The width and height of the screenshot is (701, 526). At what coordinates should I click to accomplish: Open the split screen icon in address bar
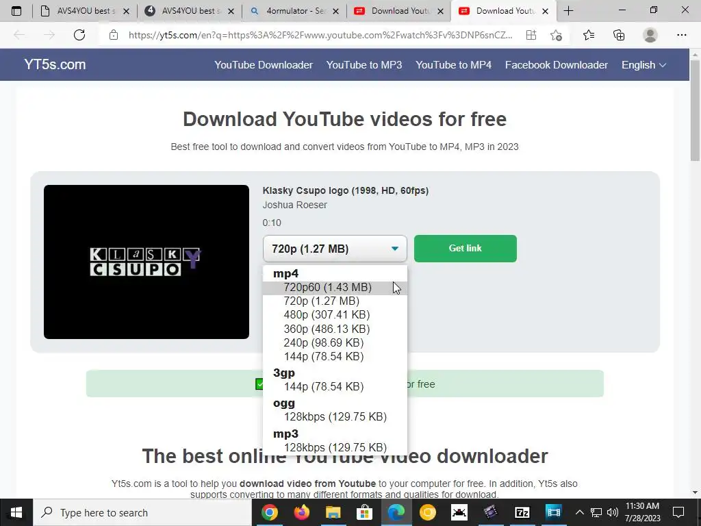[531, 35]
